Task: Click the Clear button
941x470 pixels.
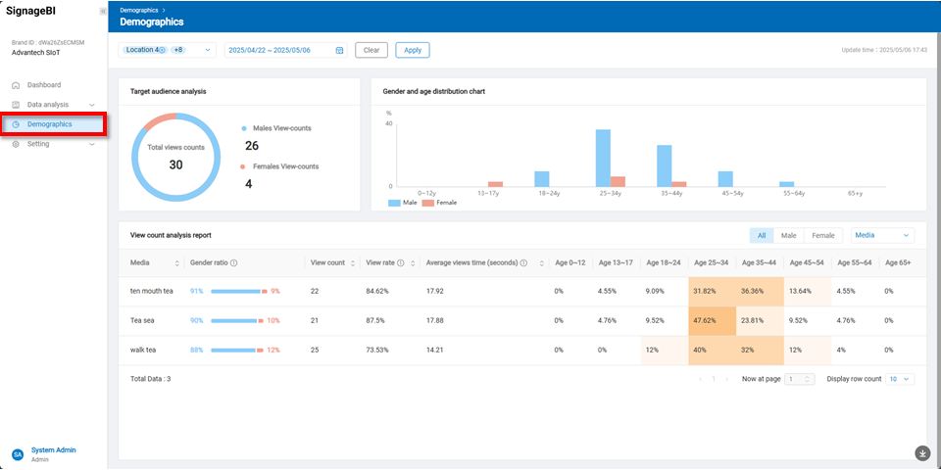Action: coord(371,50)
